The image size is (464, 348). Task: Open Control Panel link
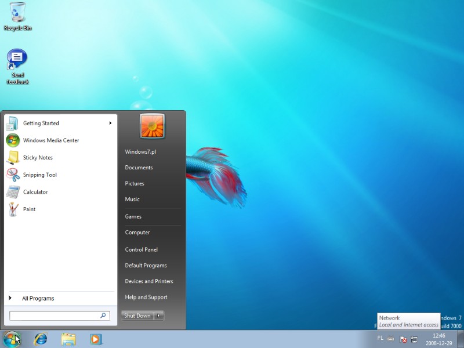(141, 249)
